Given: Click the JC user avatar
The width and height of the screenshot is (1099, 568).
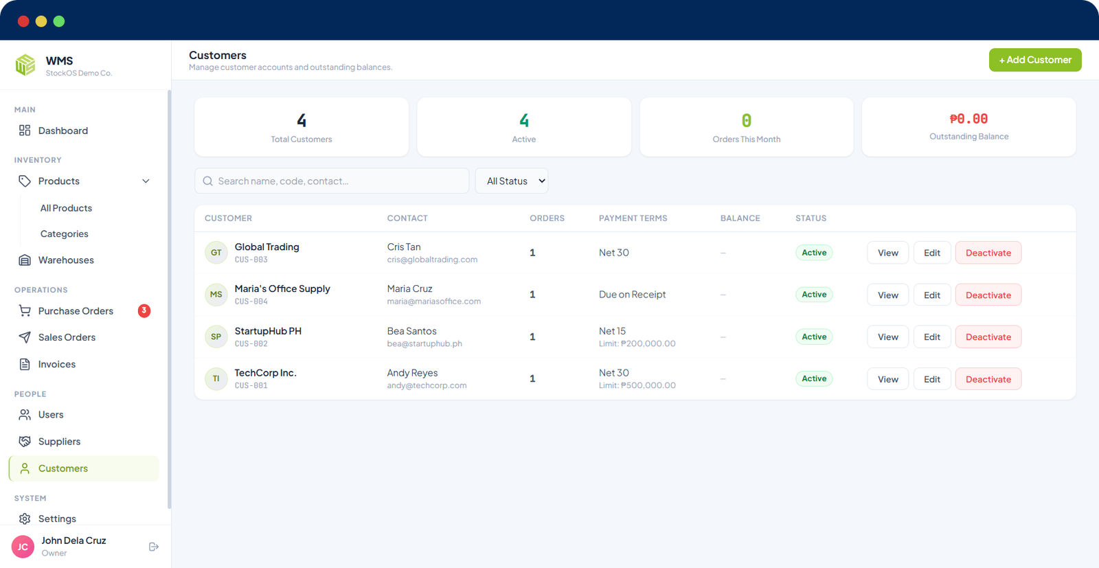Looking at the screenshot, I should 23,547.
